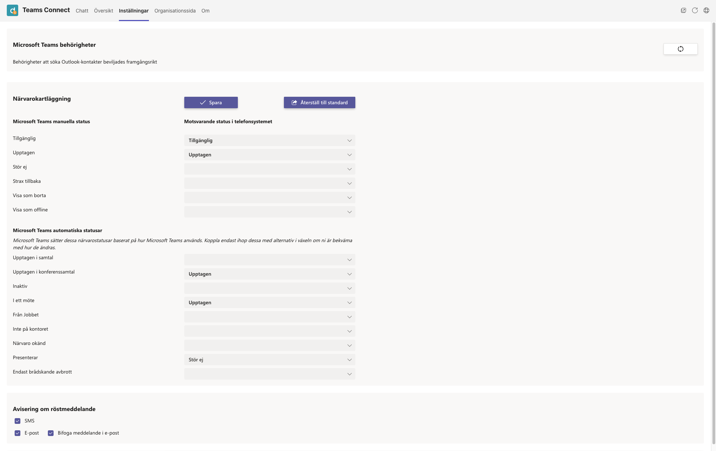Expand the Strax tillbaka mapping dropdown
The image size is (716, 451).
(x=270, y=183)
